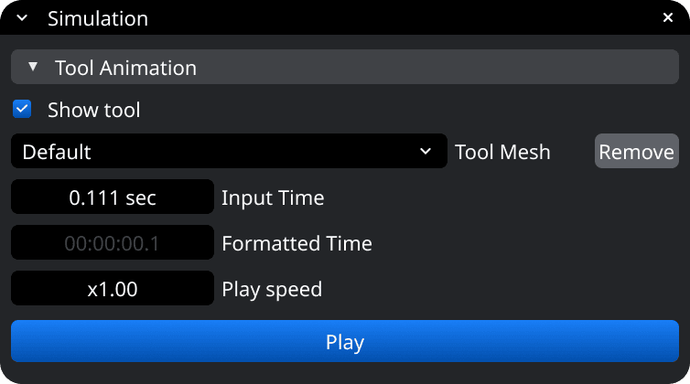This screenshot has height=384, width=690.
Task: Click the Play speed label
Action: [272, 290]
